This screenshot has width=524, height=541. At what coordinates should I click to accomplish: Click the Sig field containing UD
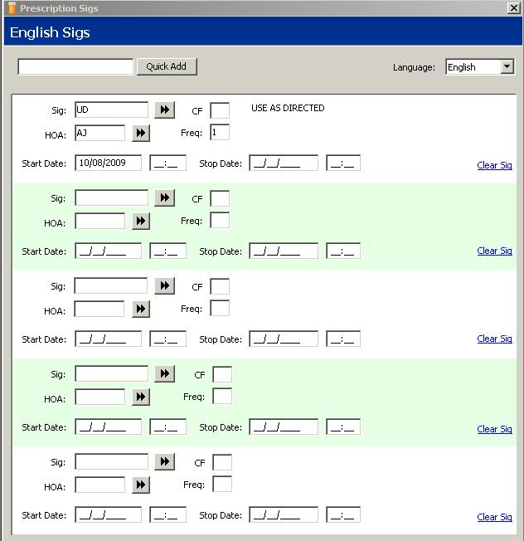tap(111, 110)
